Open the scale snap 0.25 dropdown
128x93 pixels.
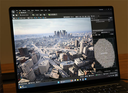tap(45, 18)
